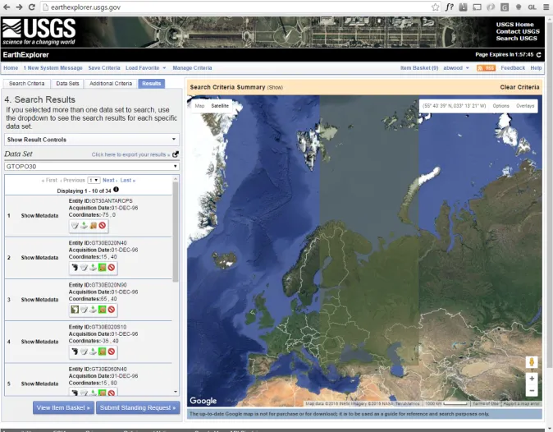Exclude result GT30E020N40 using red icon
Screen dimensions: 553x432
pyautogui.click(x=112, y=267)
